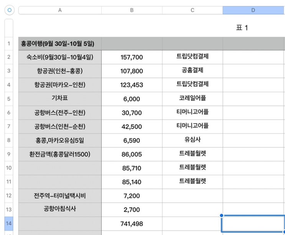This screenshot has width=285, height=235.
Task: Select the cell '공항버스(인천-순천)'
Action: [60, 127]
